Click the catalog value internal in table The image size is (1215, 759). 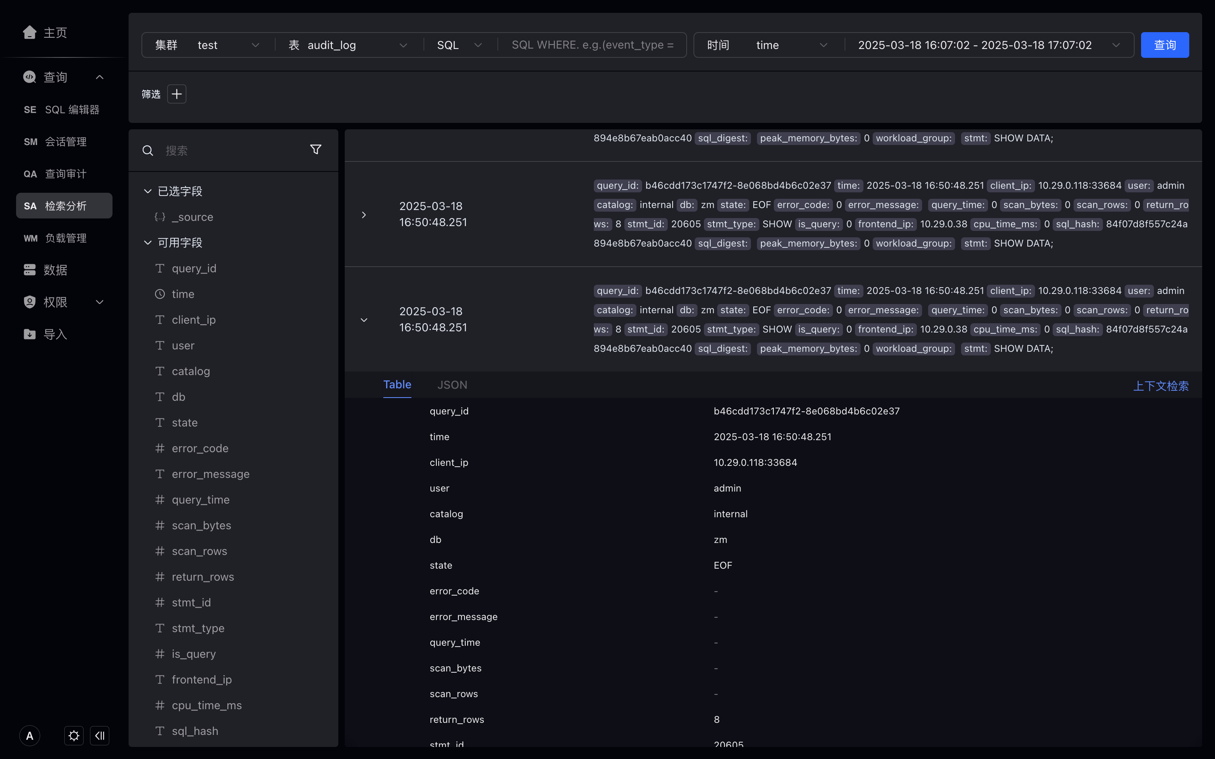[x=730, y=514]
